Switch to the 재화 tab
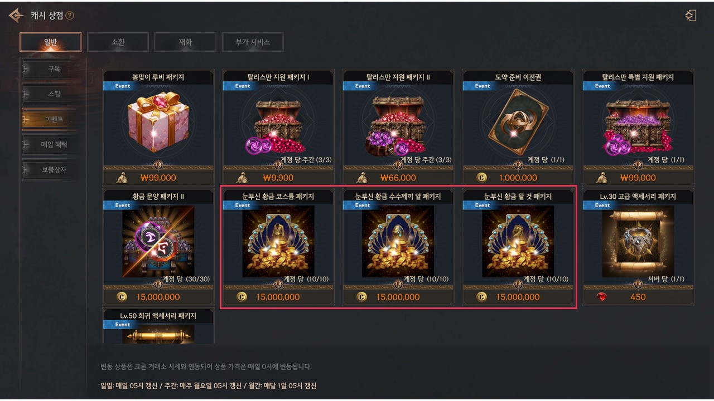 pos(185,42)
